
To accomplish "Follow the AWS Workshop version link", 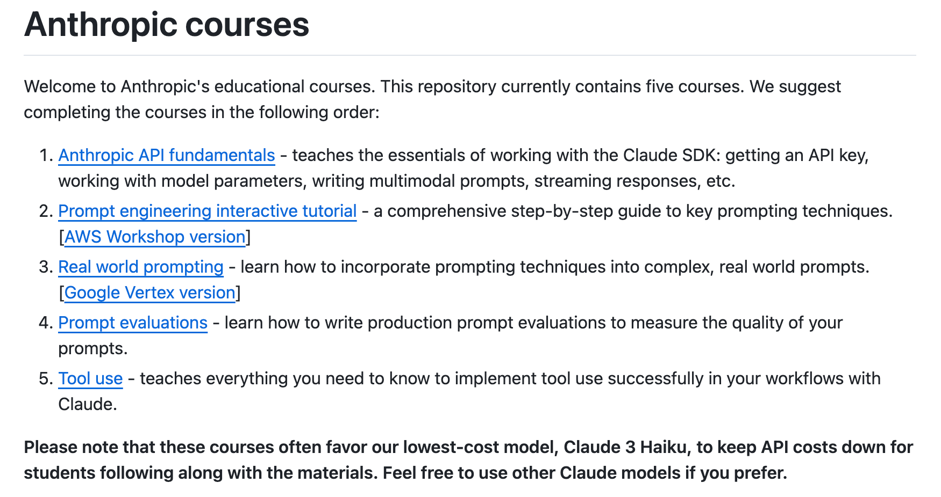I will [x=155, y=237].
